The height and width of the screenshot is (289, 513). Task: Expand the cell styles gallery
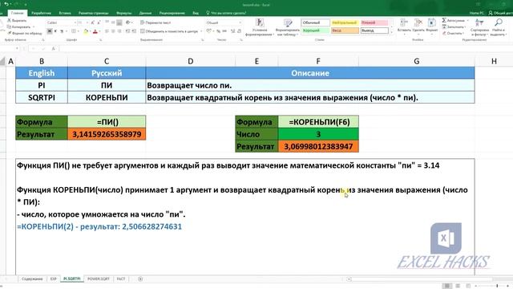coord(392,32)
